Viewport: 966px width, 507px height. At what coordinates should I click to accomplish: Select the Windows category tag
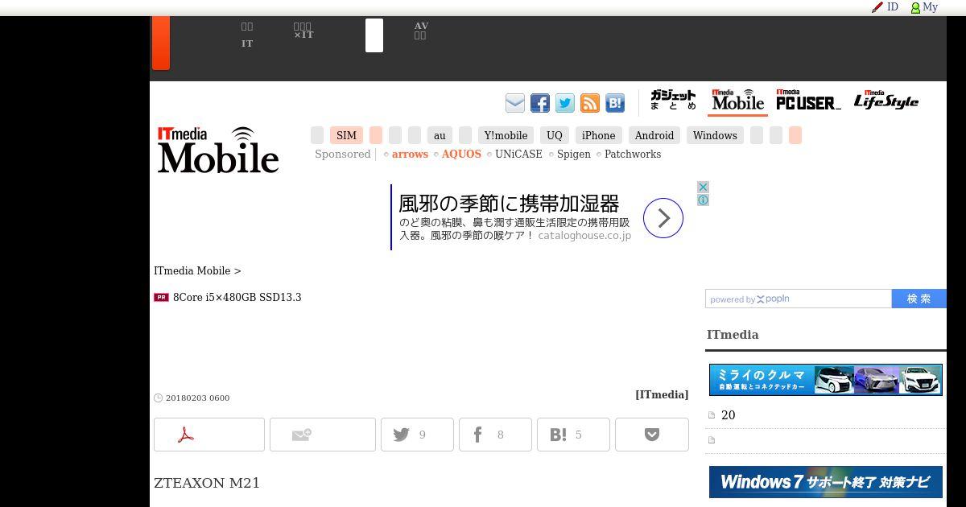pyautogui.click(x=715, y=135)
